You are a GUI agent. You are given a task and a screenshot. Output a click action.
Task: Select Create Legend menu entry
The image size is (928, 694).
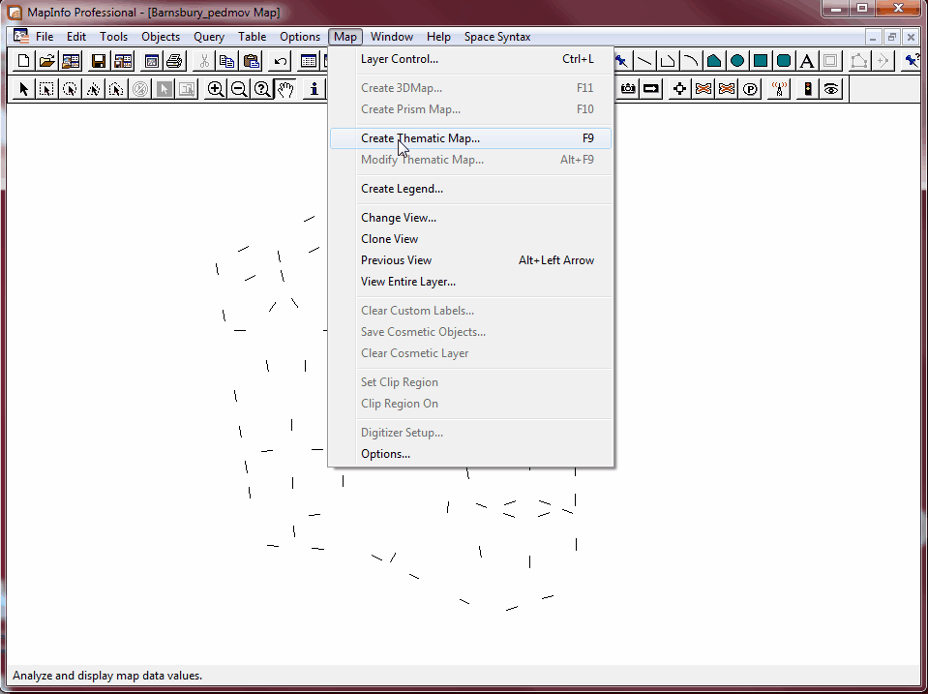point(470,189)
